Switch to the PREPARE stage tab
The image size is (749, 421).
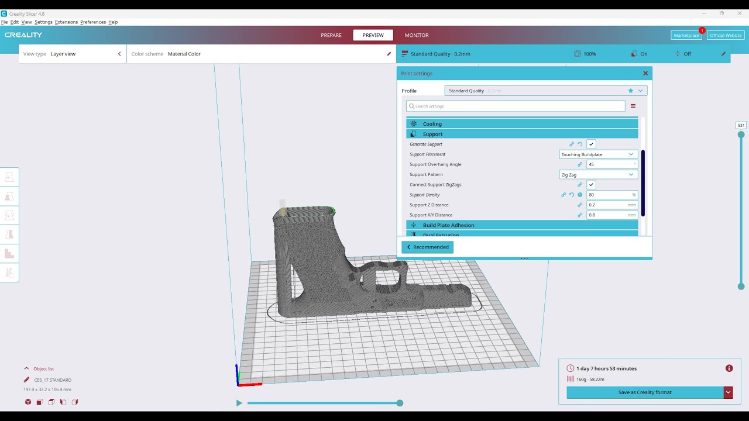tap(331, 35)
